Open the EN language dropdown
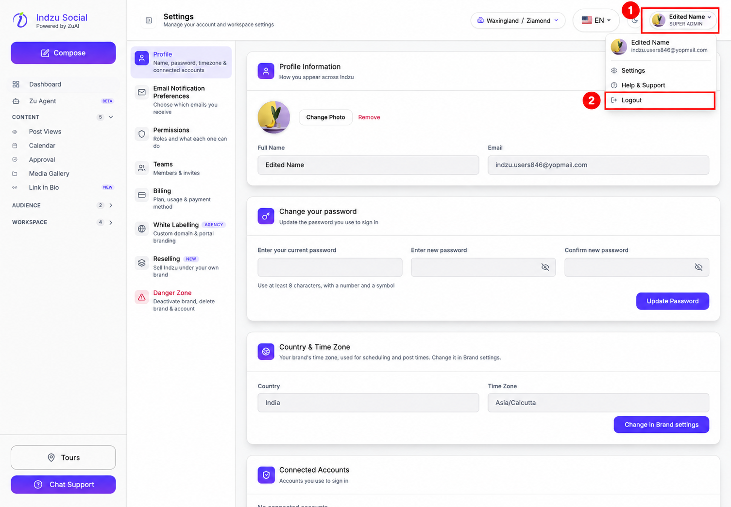Viewport: 731px width, 507px height. [x=596, y=20]
